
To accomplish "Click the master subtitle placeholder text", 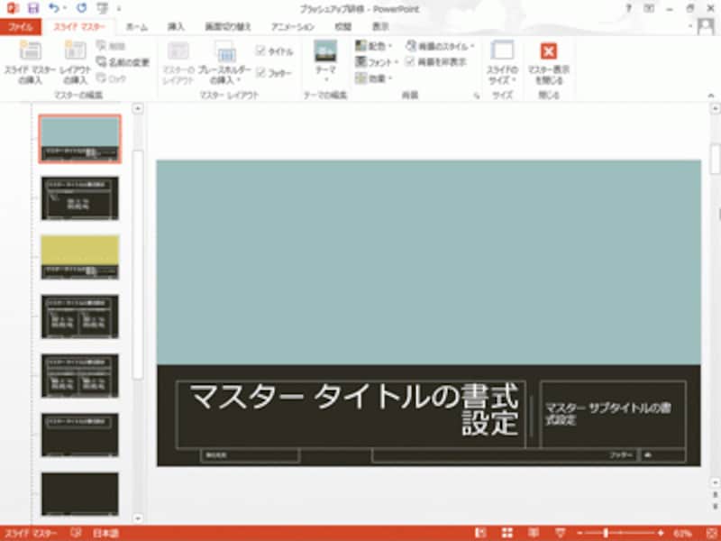I will [607, 414].
